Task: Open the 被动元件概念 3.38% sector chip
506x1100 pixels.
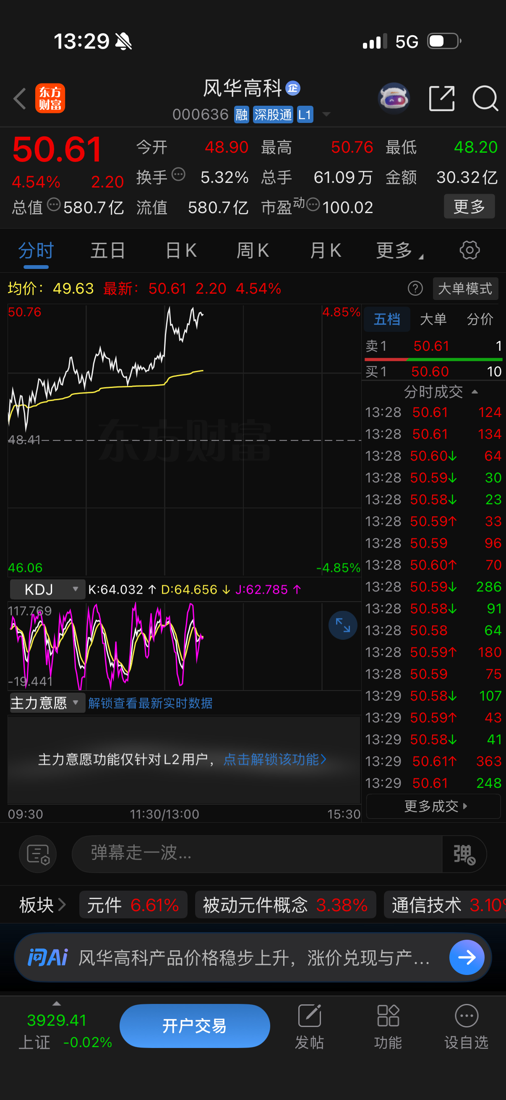Action: 285,905
